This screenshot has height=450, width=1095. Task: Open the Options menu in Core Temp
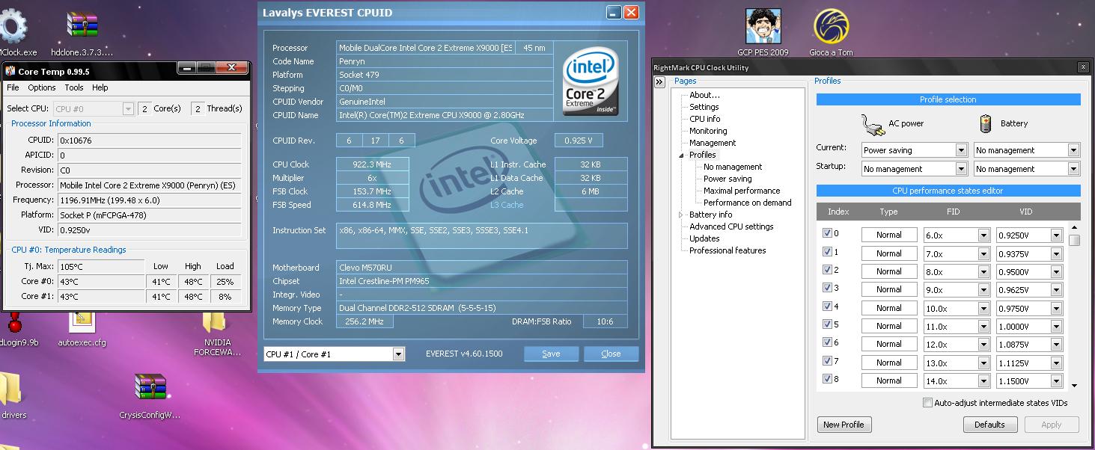pyautogui.click(x=42, y=87)
